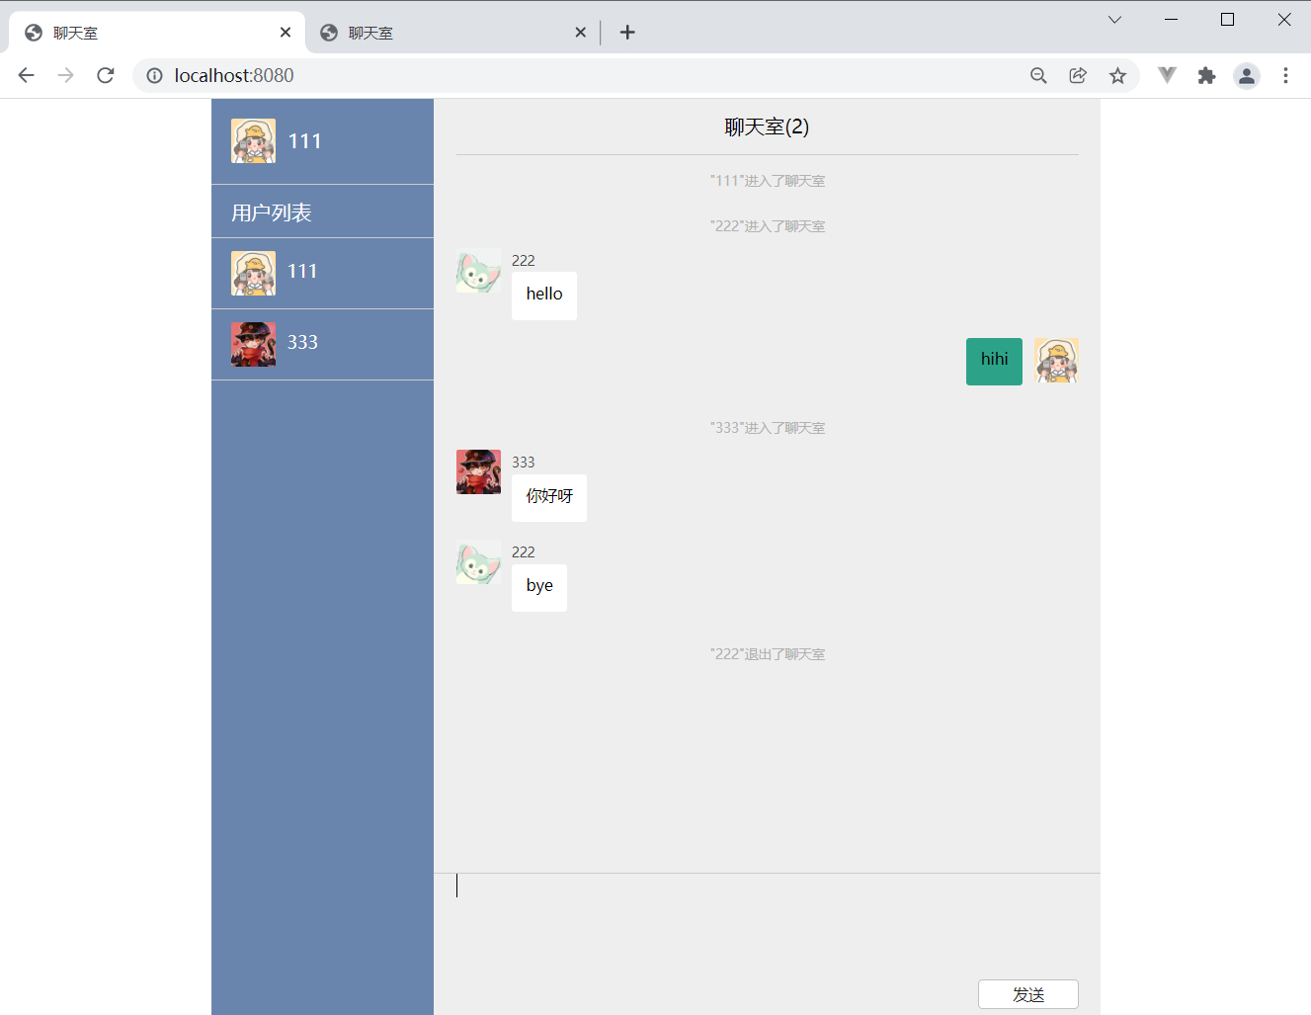Click own avatar beside hihi message
This screenshot has width=1311, height=1015.
coord(1056,361)
